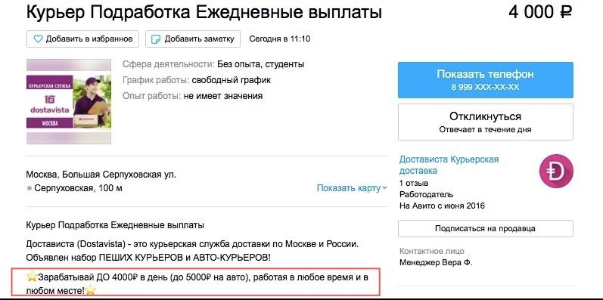This screenshot has width=603, height=300.
Task: Click the Менеджер Вера Ф. contact name
Action: tap(436, 263)
